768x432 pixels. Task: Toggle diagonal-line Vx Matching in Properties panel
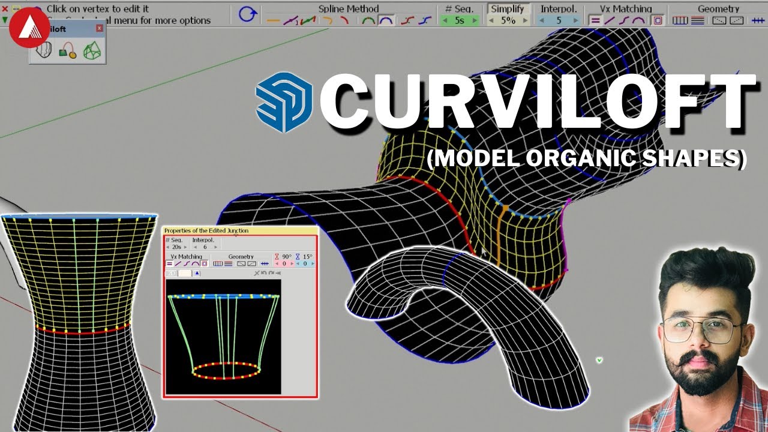(178, 264)
